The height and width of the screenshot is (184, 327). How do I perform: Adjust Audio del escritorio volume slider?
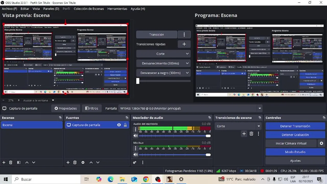(x=175, y=136)
